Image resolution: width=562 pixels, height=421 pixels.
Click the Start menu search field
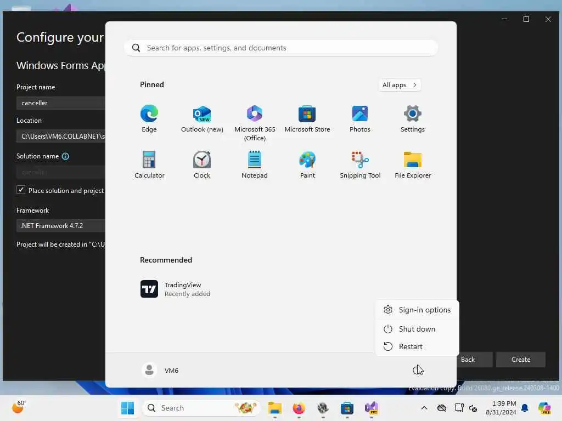click(x=281, y=48)
